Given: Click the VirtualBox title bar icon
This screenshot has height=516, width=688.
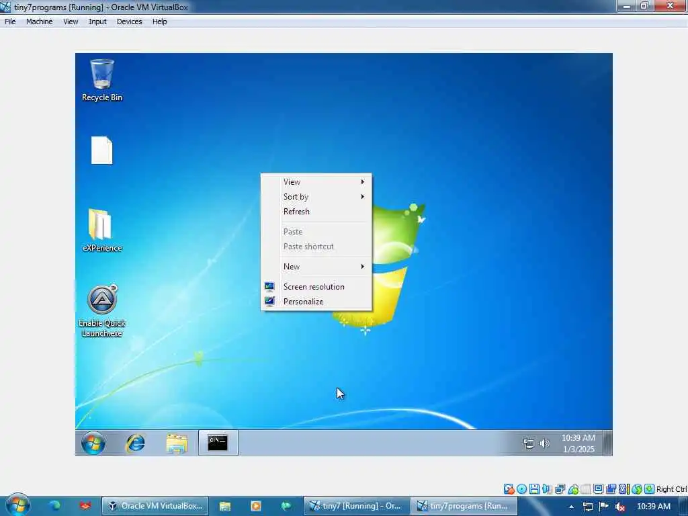Looking at the screenshot, I should coord(5,7).
